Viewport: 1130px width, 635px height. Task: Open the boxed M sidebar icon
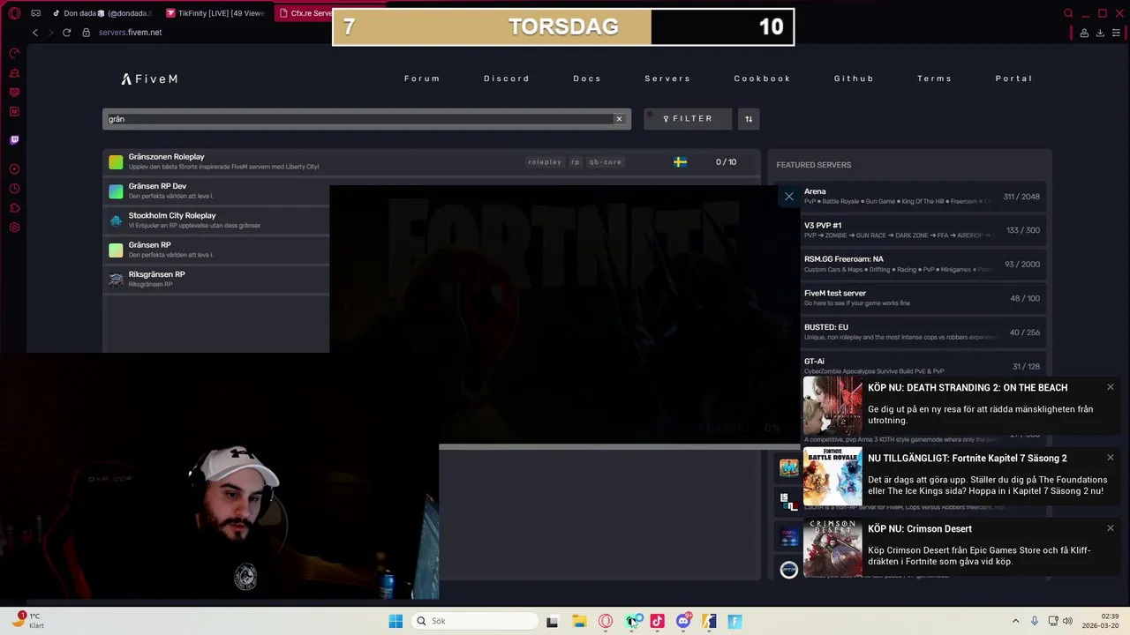pyautogui.click(x=14, y=112)
